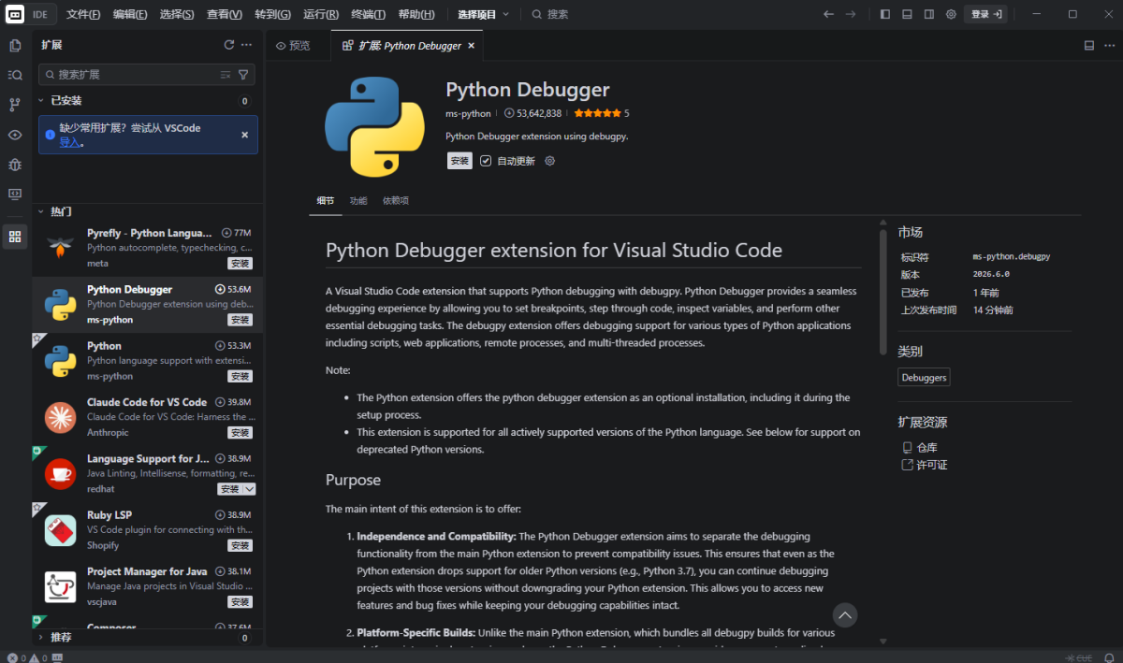Viewport: 1123px width, 663px height.
Task: Open the Selection menu
Action: pos(177,14)
